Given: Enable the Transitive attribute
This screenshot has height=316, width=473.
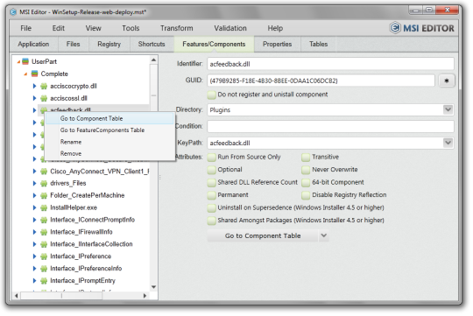Looking at the screenshot, I should coord(306,158).
